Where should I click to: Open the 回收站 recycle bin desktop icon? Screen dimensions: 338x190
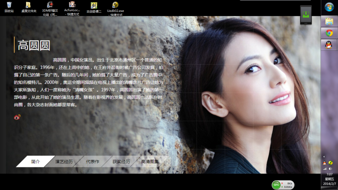9,7
